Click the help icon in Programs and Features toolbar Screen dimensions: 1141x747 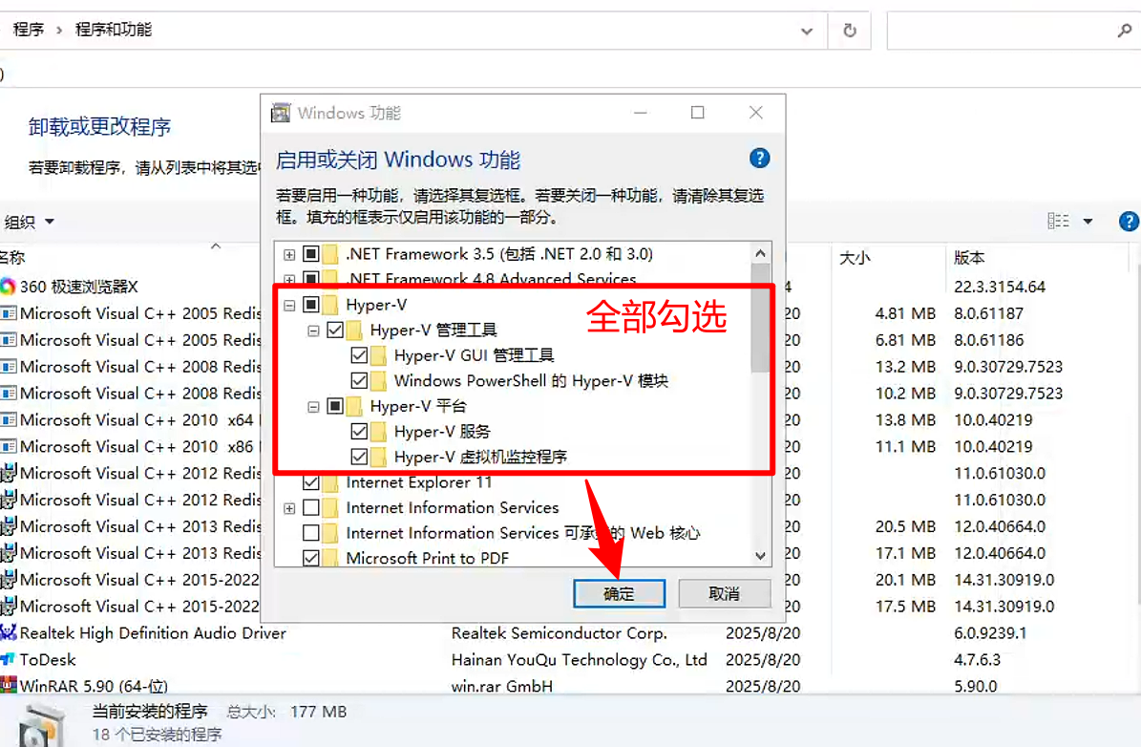pyautogui.click(x=1129, y=222)
